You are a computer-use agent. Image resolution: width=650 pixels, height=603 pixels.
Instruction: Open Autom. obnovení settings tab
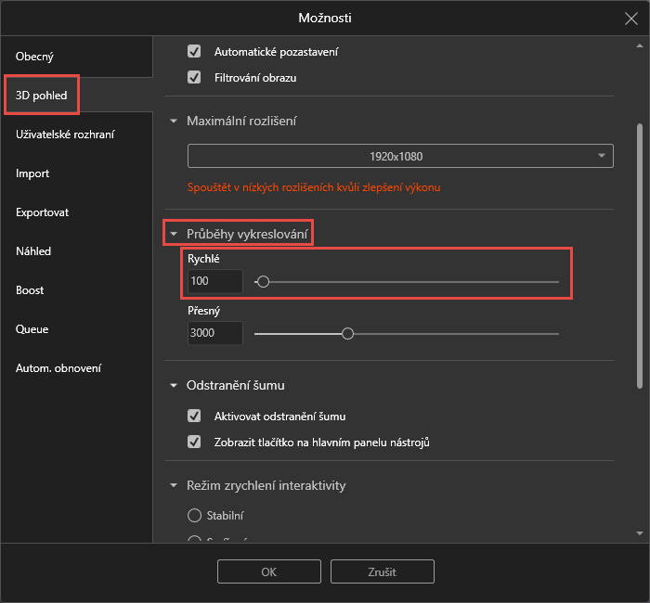[58, 368]
